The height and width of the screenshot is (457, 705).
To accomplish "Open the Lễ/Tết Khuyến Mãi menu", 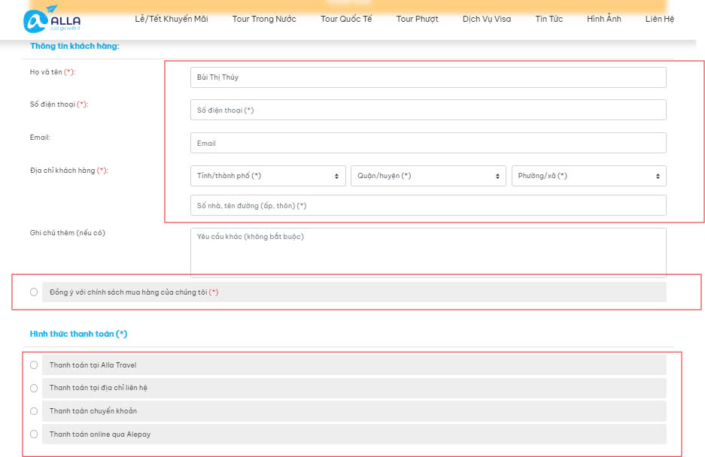I will [x=172, y=19].
